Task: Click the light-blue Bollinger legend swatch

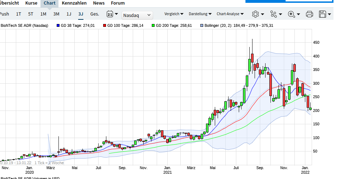Action: click(201, 25)
